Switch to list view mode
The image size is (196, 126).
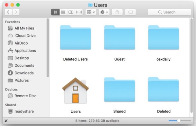(63, 12)
